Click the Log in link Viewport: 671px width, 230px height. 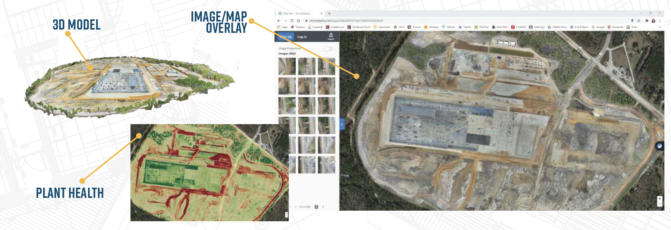(x=302, y=37)
